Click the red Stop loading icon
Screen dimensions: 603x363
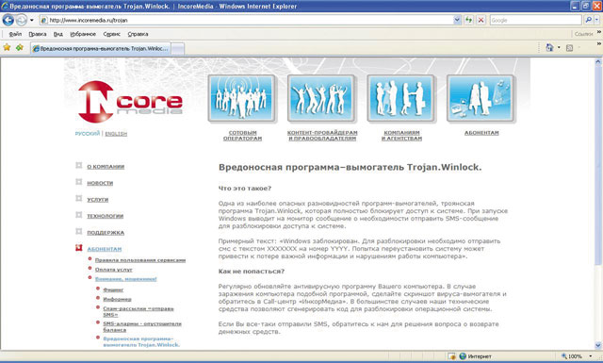click(x=481, y=20)
